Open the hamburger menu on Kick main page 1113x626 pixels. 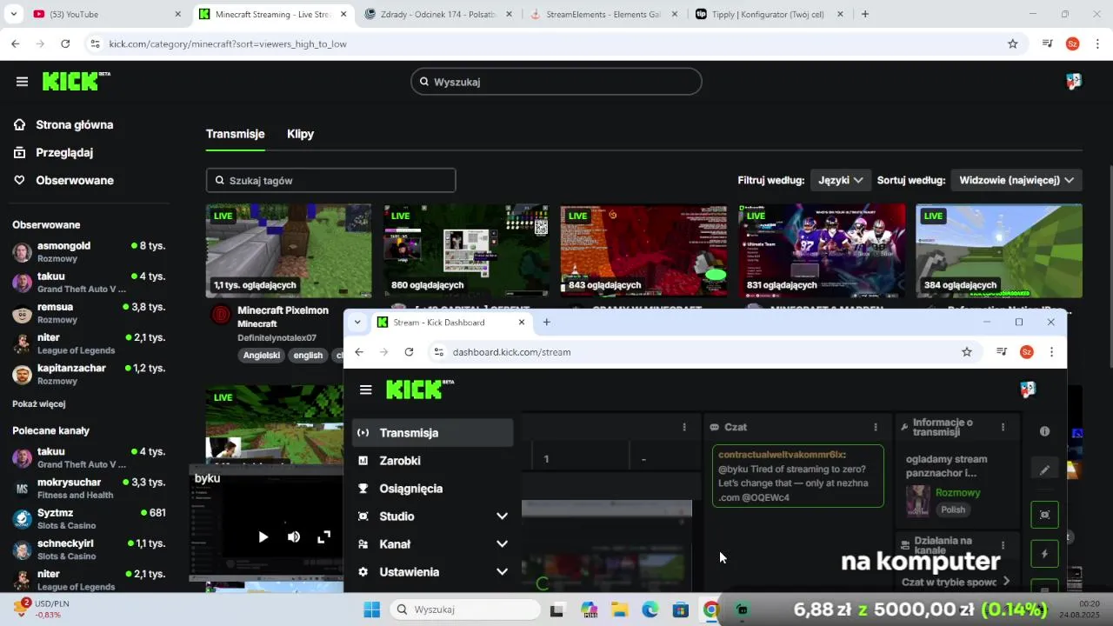pos(22,82)
